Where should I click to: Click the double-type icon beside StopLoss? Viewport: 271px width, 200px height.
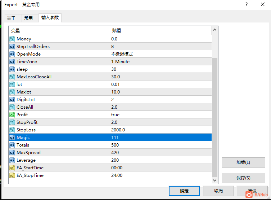point(12,130)
